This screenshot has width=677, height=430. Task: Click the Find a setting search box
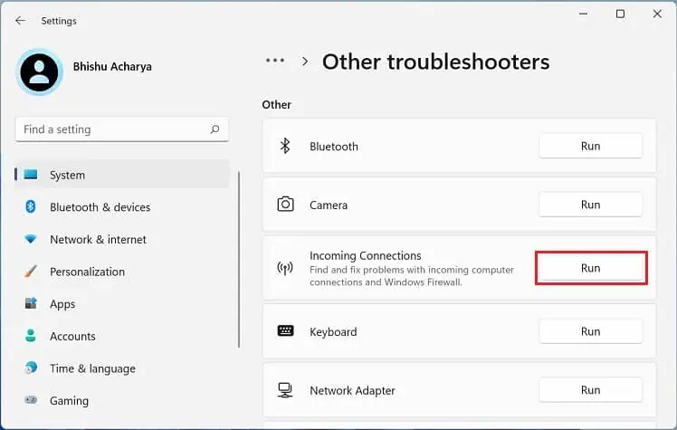113,129
